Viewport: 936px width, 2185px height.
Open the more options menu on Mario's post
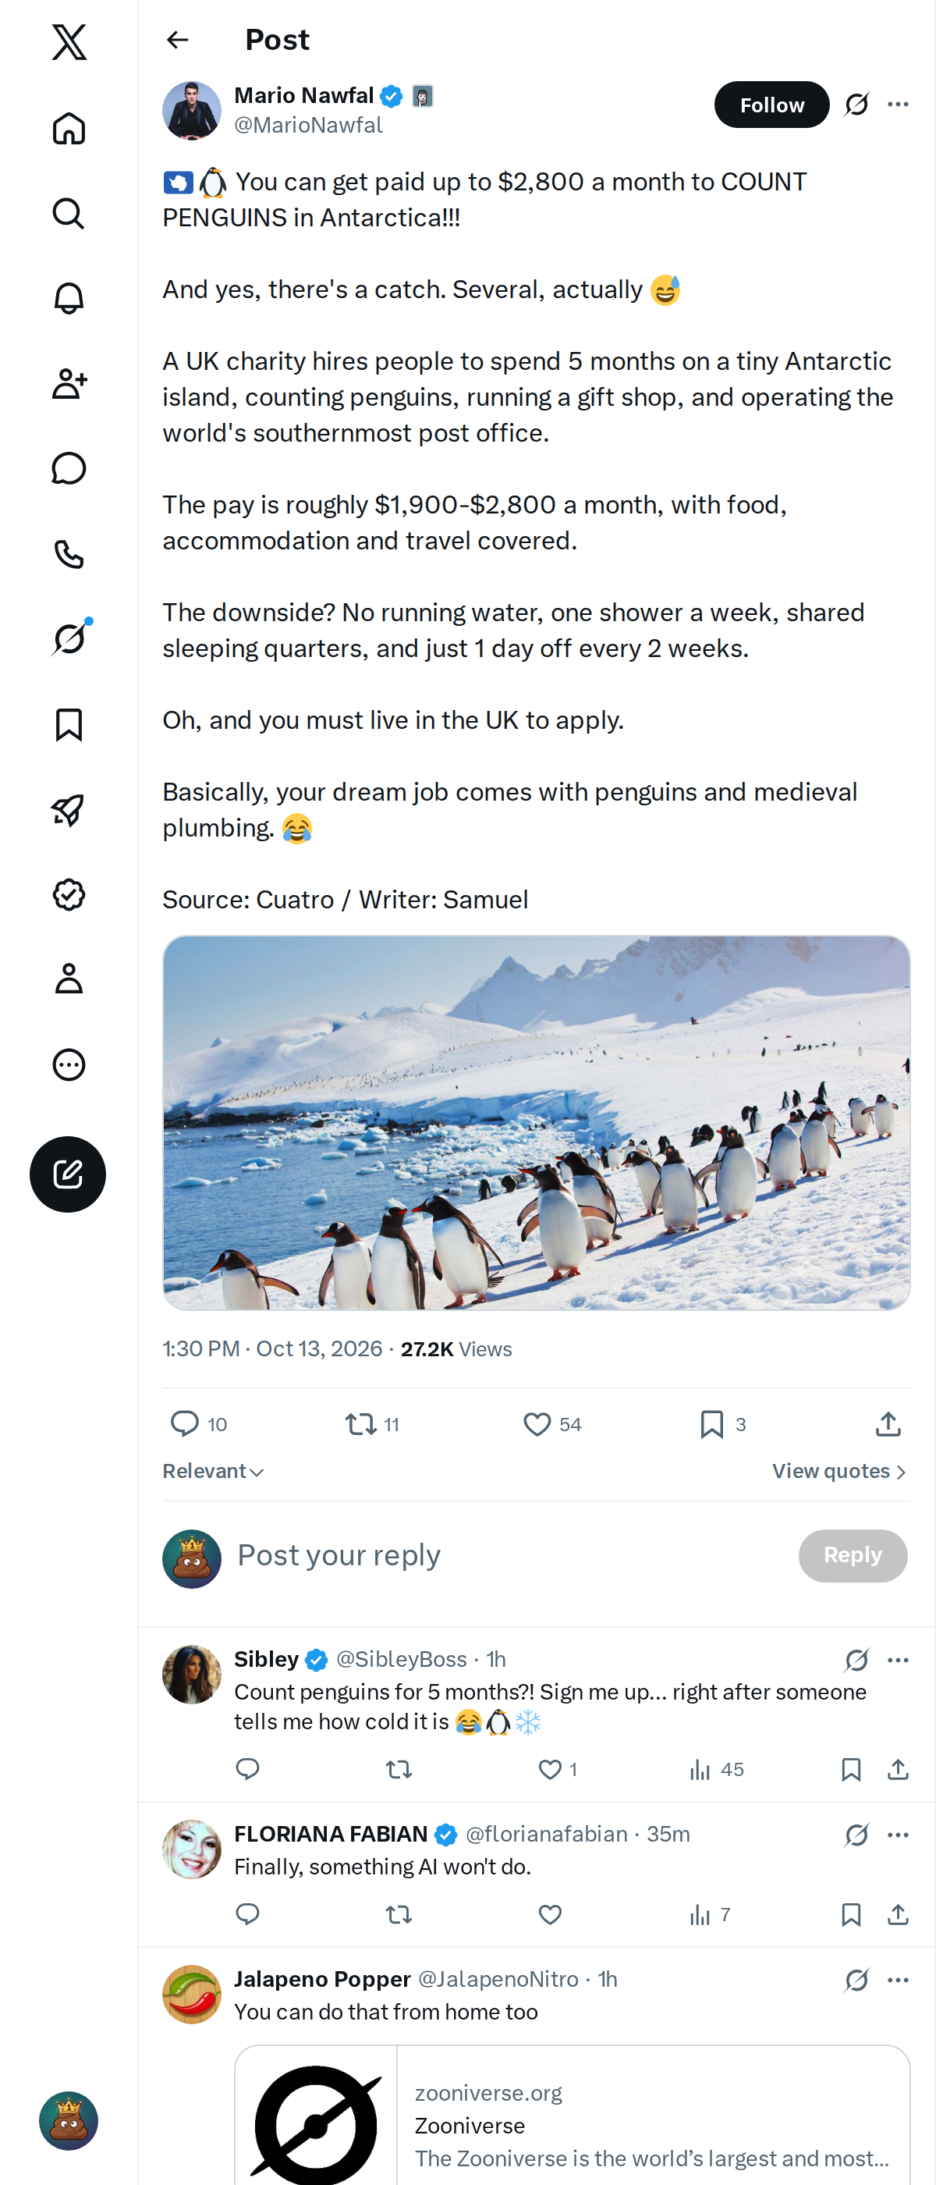point(898,105)
